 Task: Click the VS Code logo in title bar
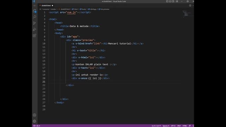(34, 1)
